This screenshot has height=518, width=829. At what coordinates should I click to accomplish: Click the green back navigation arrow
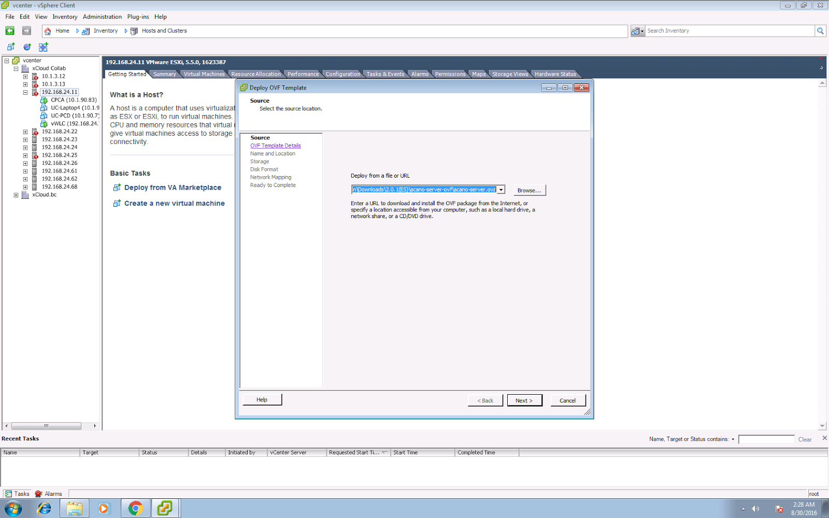point(9,31)
